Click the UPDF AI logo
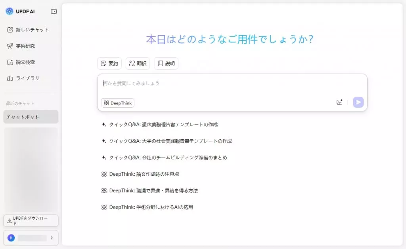The width and height of the screenshot is (406, 249). coord(20,11)
